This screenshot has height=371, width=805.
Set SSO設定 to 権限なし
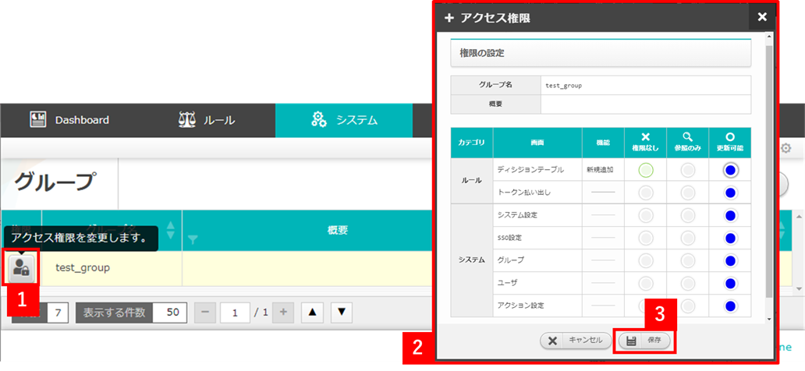click(646, 238)
